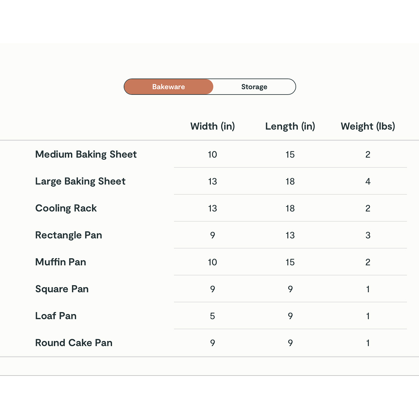The image size is (419, 419).
Task: Click the weight value for Rectangle Pan
Action: [368, 235]
